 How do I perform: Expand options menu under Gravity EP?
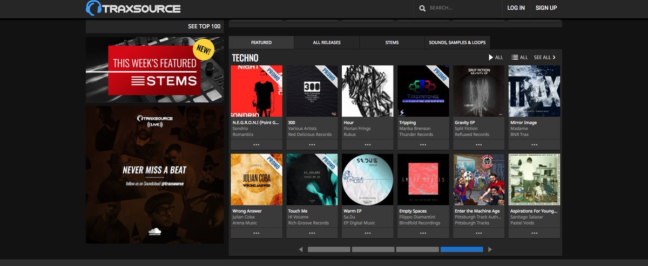tap(479, 145)
